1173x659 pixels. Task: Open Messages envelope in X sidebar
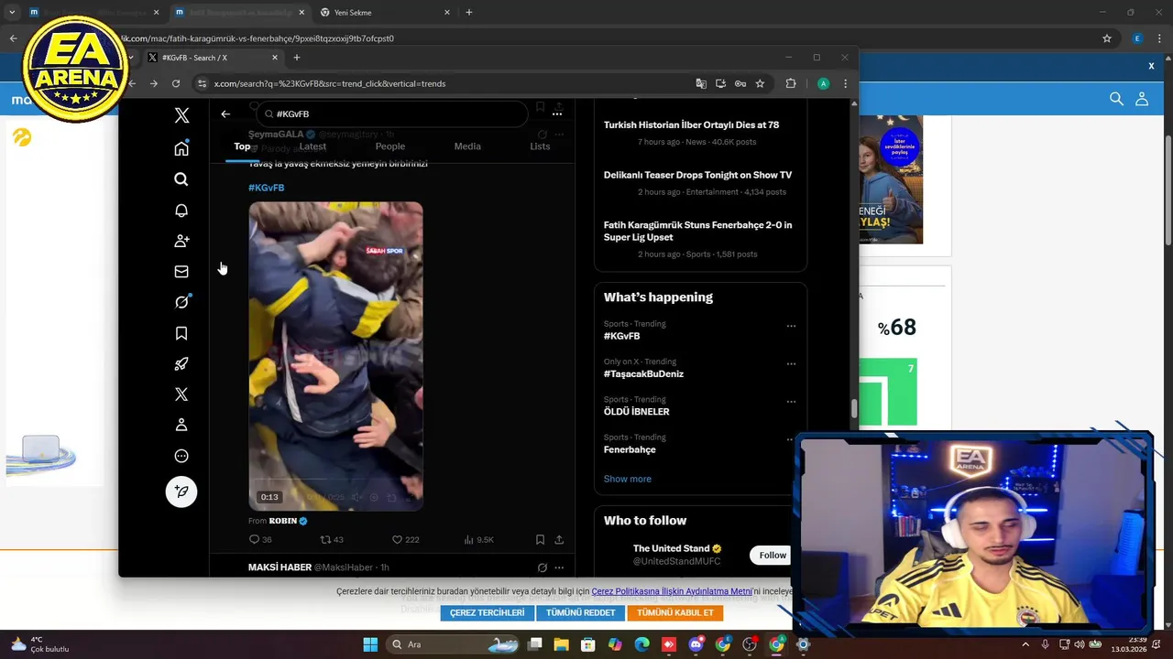181,272
